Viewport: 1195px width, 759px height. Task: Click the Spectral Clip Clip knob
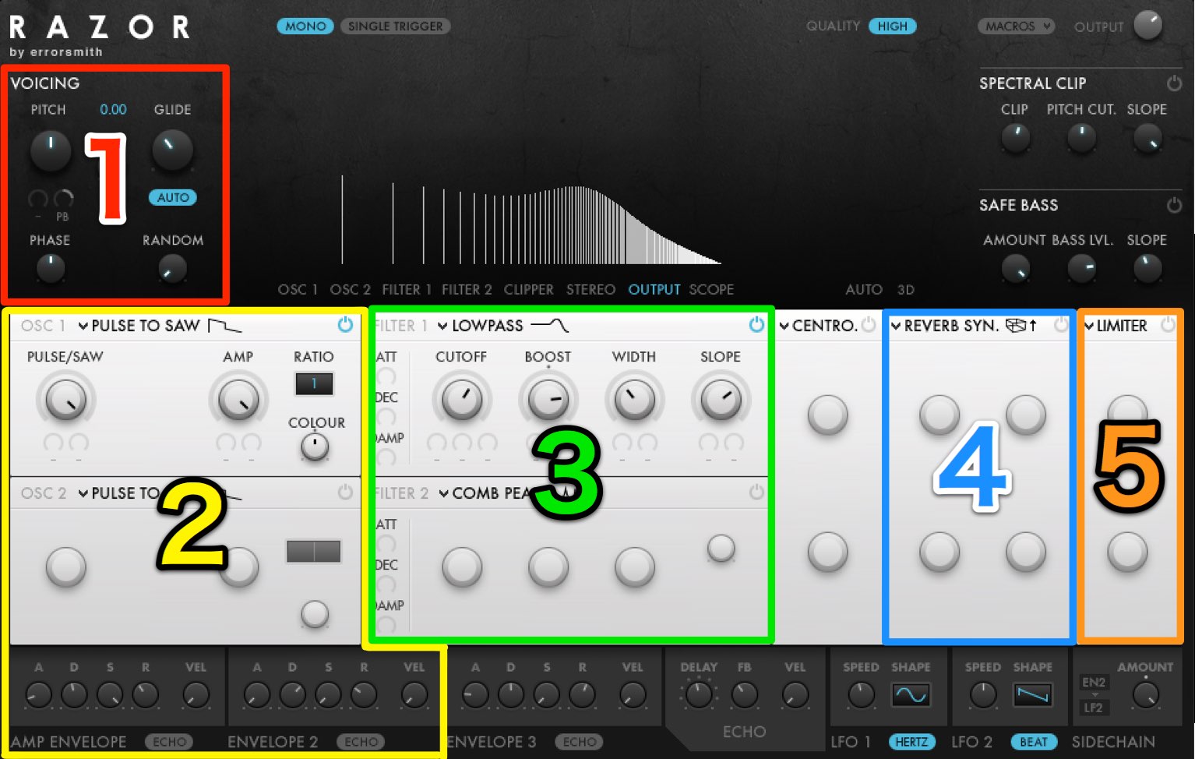tap(1016, 138)
